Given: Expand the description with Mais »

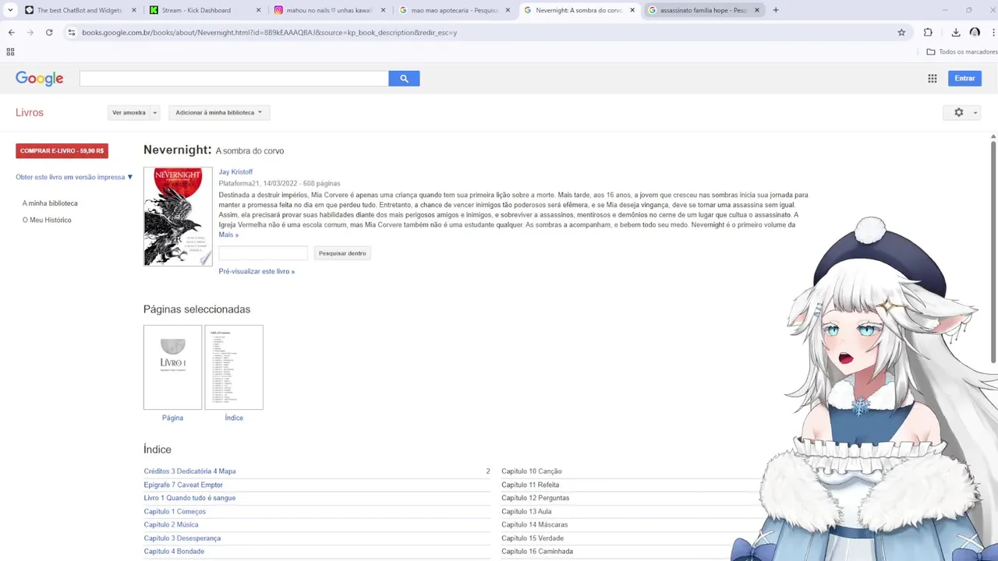Looking at the screenshot, I should pyautogui.click(x=228, y=235).
